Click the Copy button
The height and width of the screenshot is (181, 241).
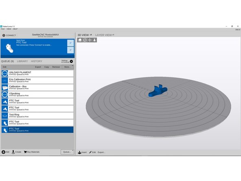point(46,67)
